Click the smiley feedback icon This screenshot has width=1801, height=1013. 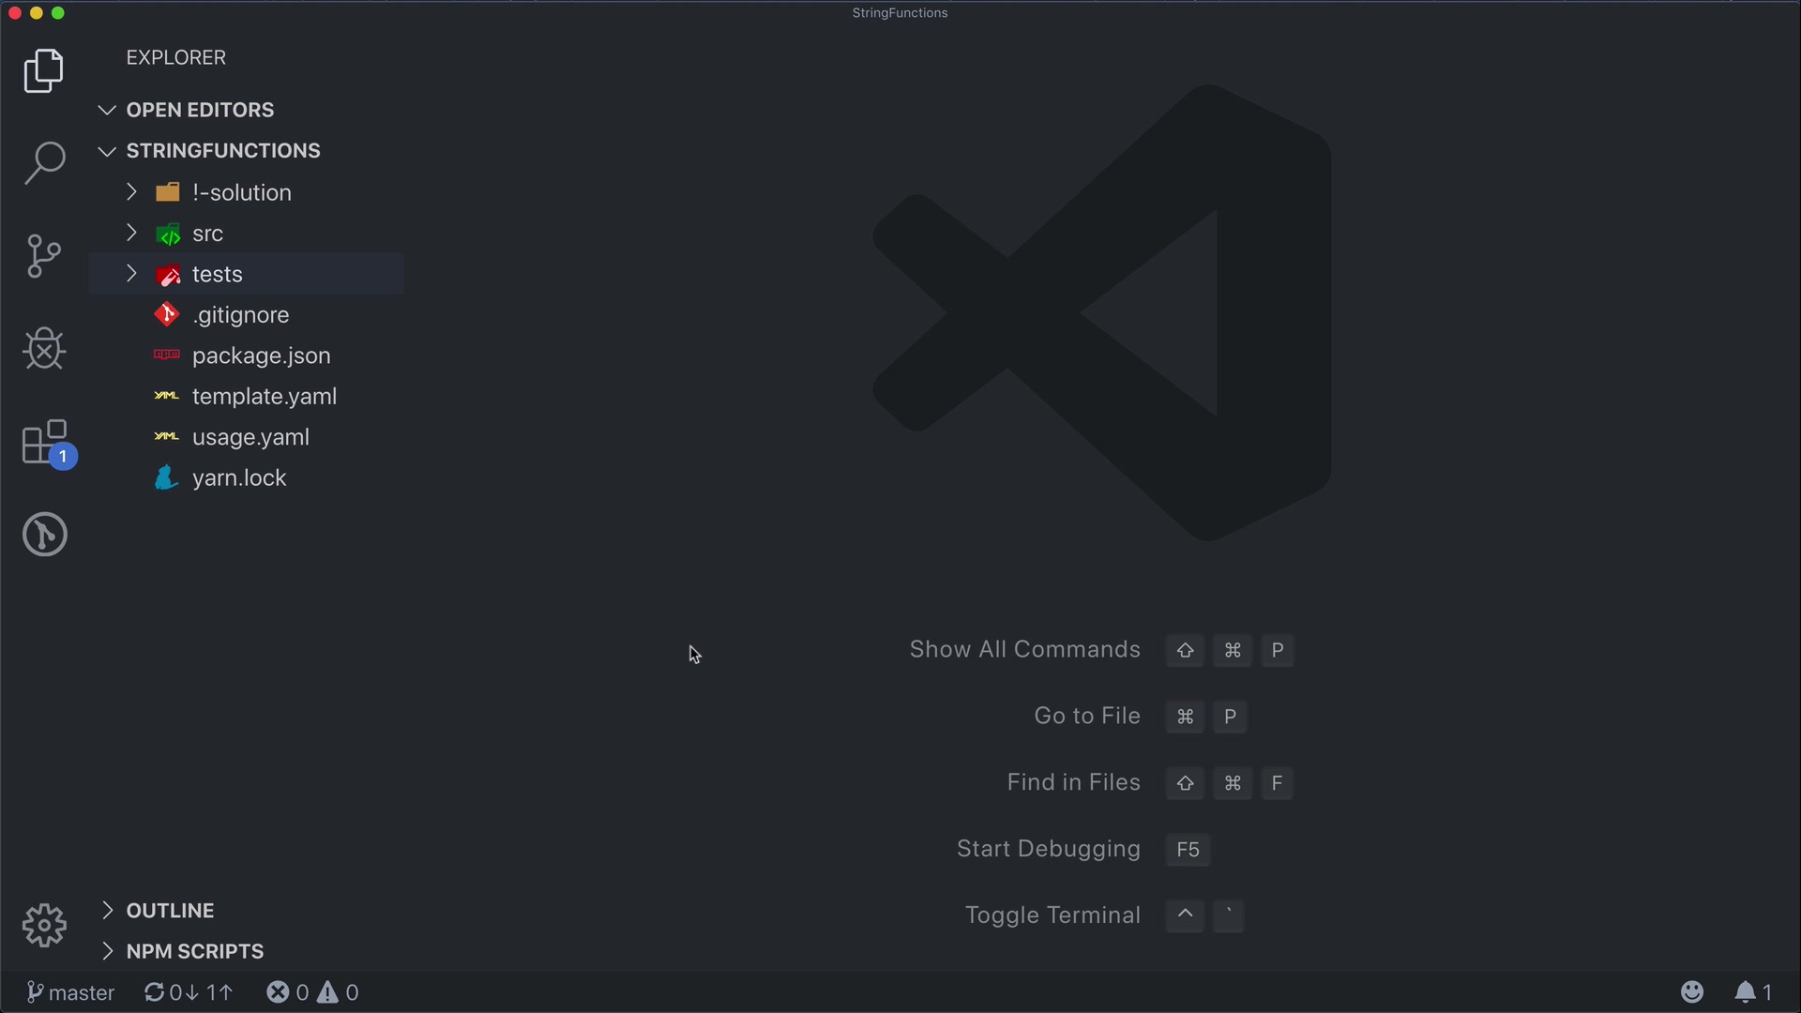pyautogui.click(x=1692, y=992)
